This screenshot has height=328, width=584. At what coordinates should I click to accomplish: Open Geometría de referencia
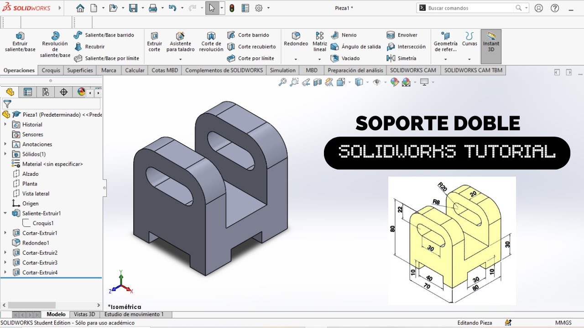click(x=446, y=42)
